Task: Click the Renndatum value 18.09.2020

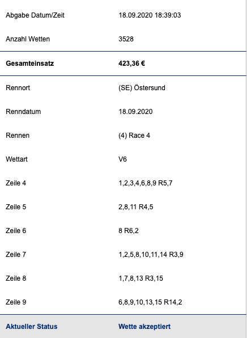Action: click(135, 112)
